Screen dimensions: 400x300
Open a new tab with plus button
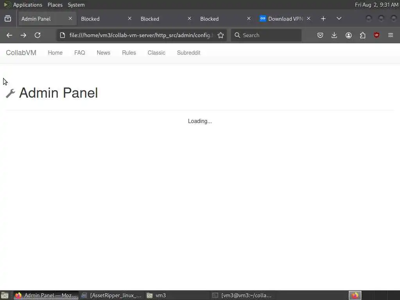(323, 19)
